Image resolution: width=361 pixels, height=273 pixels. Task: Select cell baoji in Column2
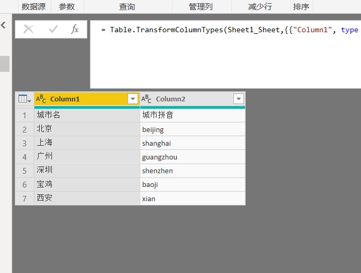(x=193, y=185)
